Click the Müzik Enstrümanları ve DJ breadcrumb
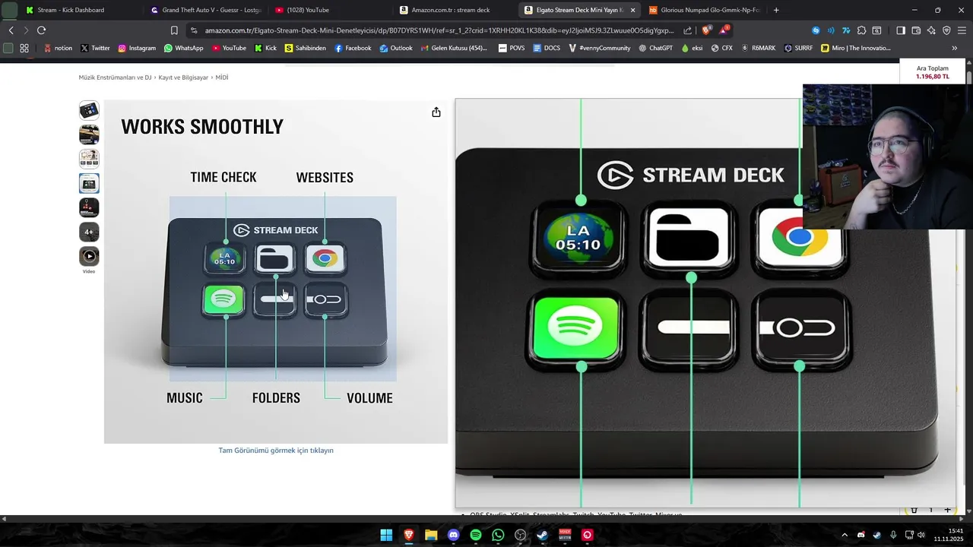This screenshot has width=973, height=547. coord(115,77)
